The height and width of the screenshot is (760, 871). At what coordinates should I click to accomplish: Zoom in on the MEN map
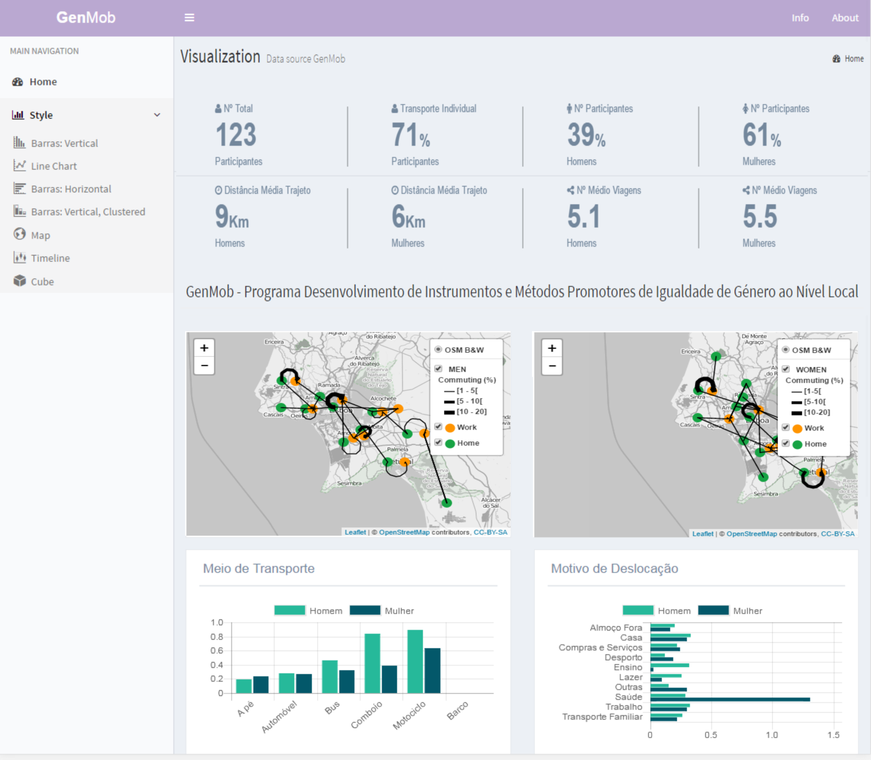(204, 348)
